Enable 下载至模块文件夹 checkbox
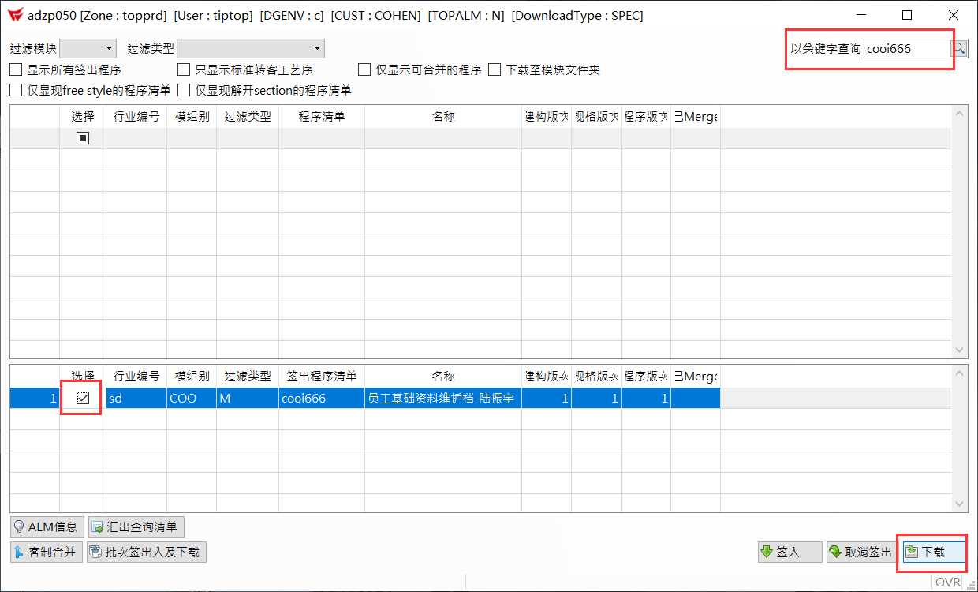Screen dimensions: 978x592 point(495,69)
